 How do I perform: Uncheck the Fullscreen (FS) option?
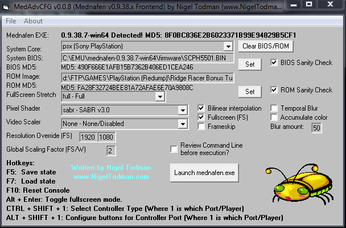click(201, 117)
